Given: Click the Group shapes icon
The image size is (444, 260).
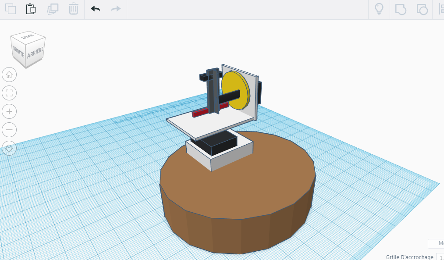Looking at the screenshot, I should [x=401, y=9].
